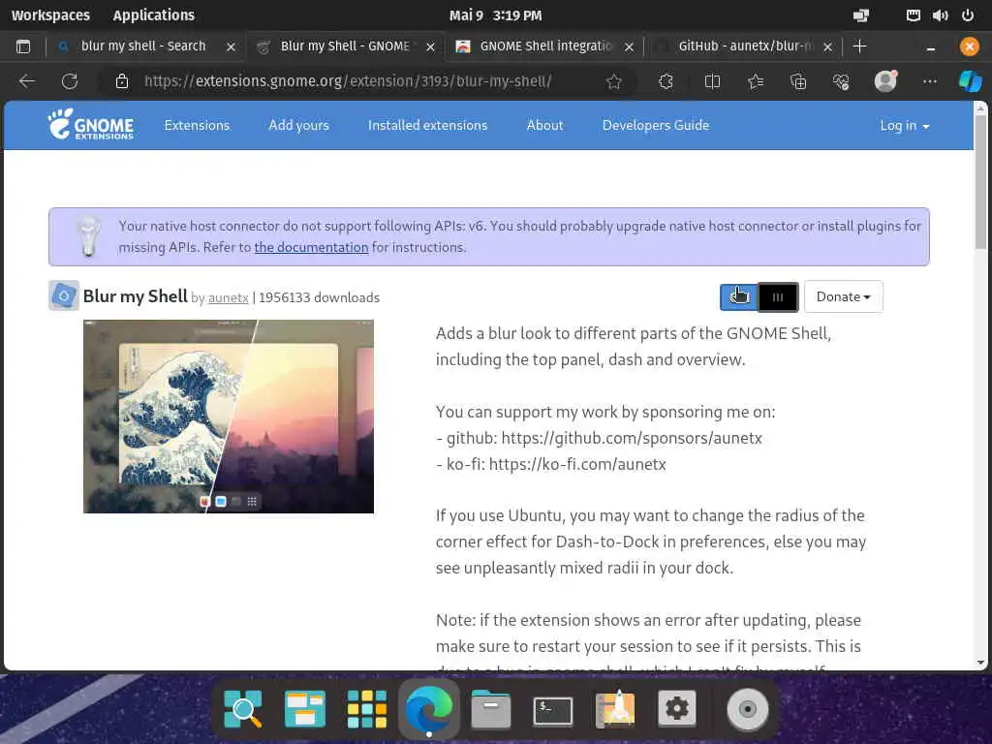Open Settings gear from the dock

677,708
